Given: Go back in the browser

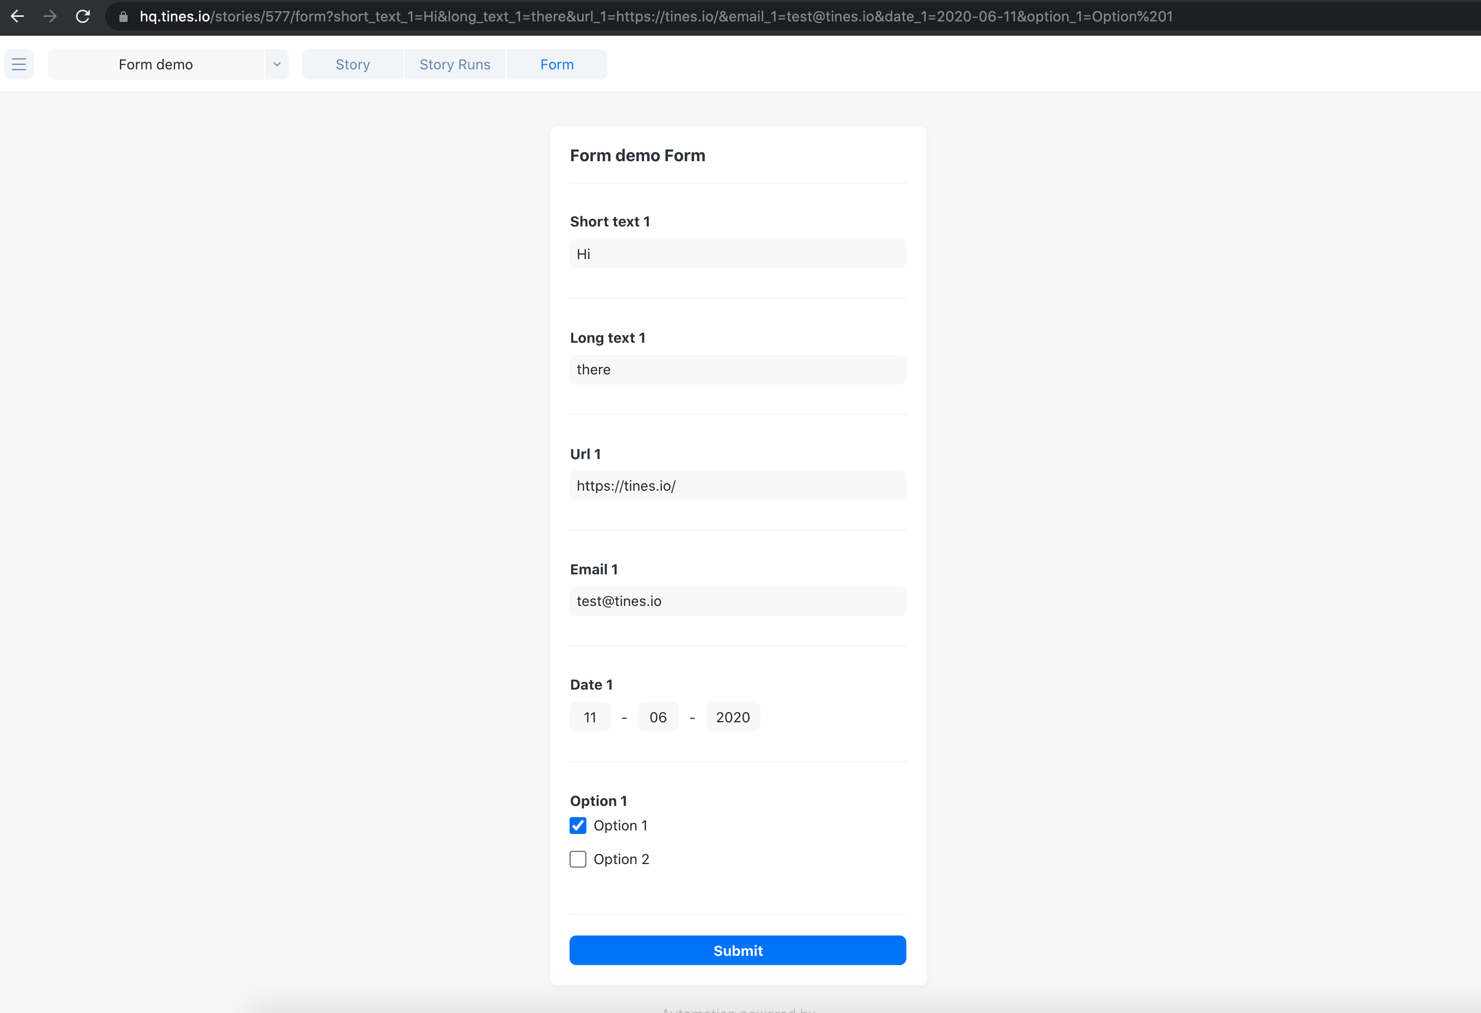Looking at the screenshot, I should pos(17,16).
